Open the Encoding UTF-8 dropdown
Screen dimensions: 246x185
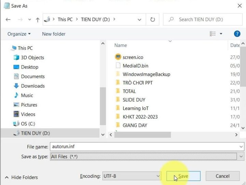132,176
